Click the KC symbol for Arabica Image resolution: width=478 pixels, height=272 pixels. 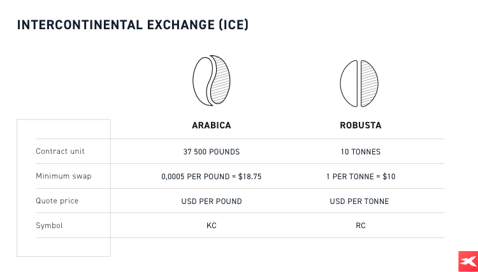(x=211, y=226)
